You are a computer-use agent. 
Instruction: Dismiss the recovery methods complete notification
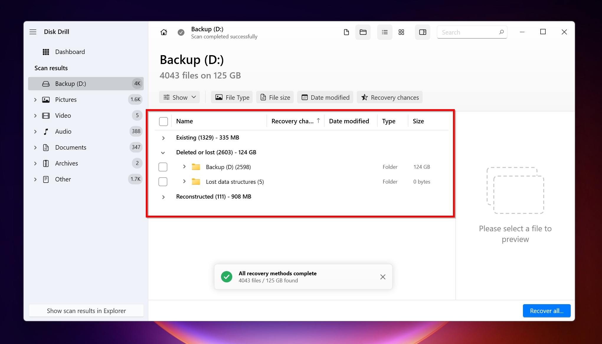[383, 277]
